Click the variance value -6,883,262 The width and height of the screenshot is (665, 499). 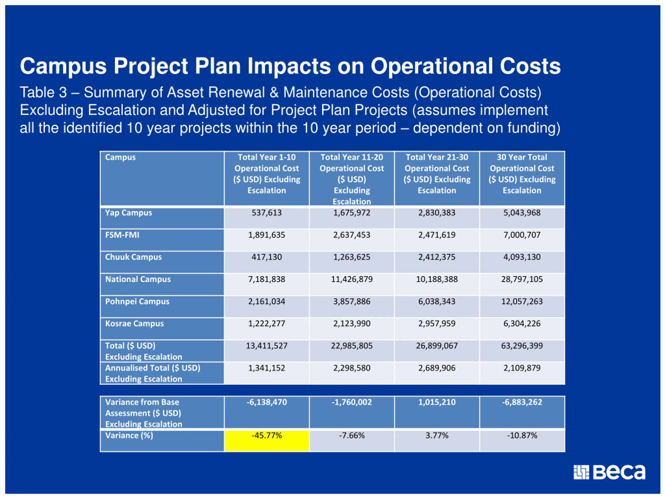[522, 402]
